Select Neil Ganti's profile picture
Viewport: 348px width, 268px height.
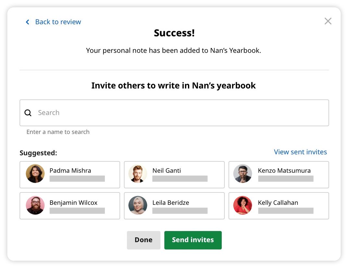point(138,174)
